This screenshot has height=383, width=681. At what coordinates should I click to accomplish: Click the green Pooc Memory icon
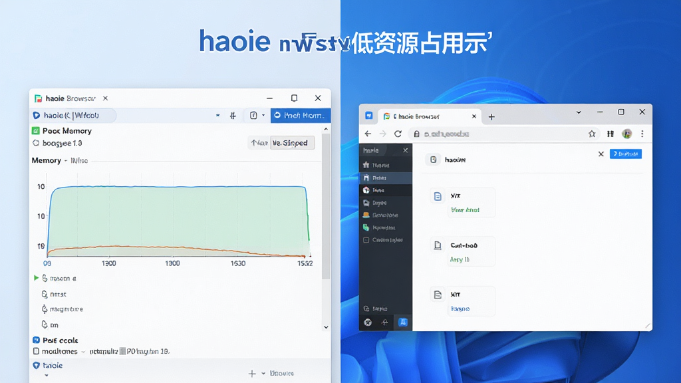click(x=36, y=131)
